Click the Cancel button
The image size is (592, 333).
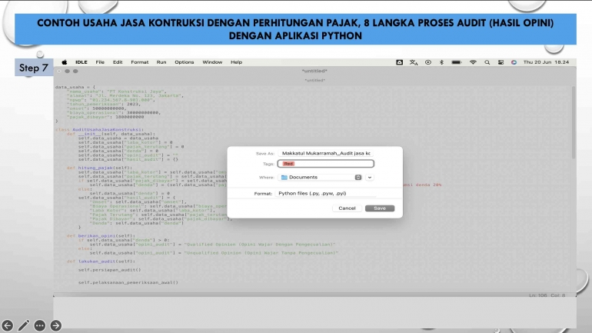[x=347, y=208]
